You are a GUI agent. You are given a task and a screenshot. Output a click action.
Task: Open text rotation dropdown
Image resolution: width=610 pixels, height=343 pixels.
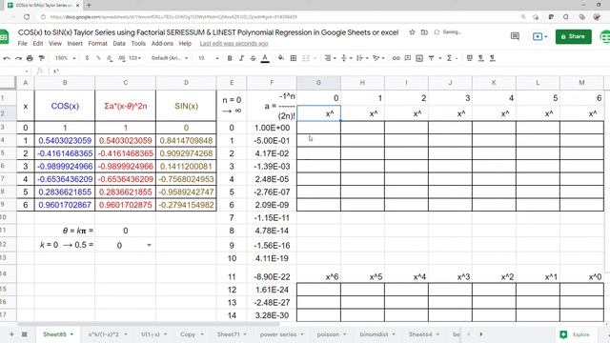tap(377, 58)
